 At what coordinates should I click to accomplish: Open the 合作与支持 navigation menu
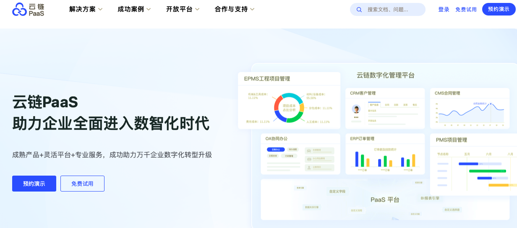(x=234, y=9)
